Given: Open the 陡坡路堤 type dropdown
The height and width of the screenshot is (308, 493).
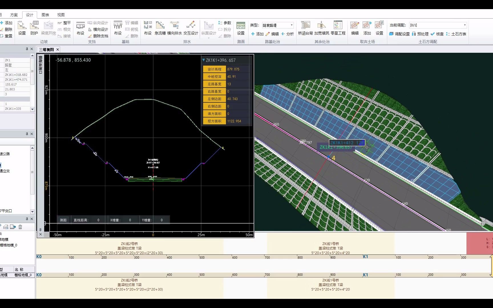Looking at the screenshot, I should [291, 25].
